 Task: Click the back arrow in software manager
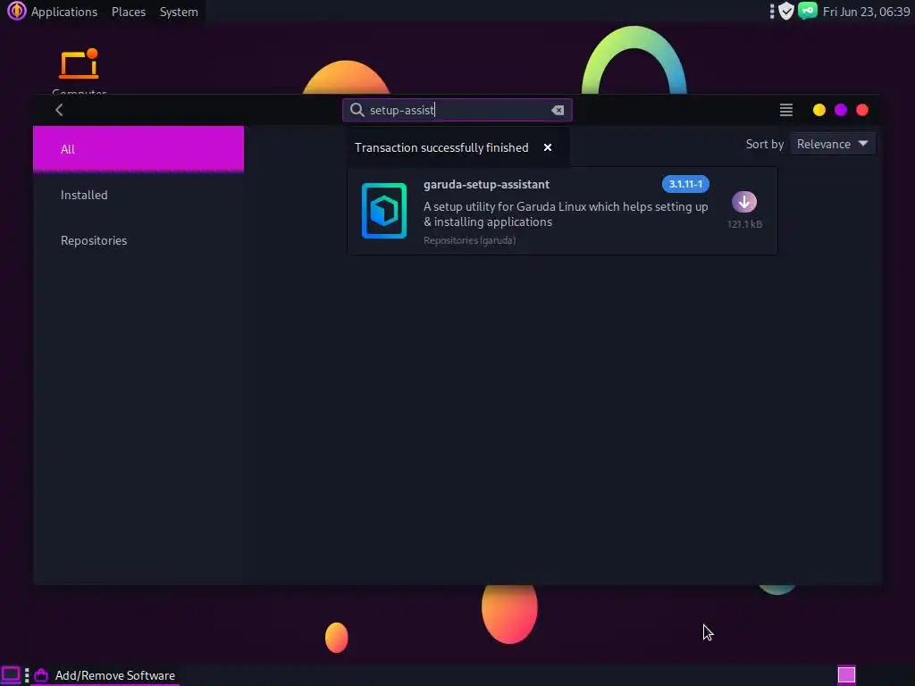tap(59, 110)
